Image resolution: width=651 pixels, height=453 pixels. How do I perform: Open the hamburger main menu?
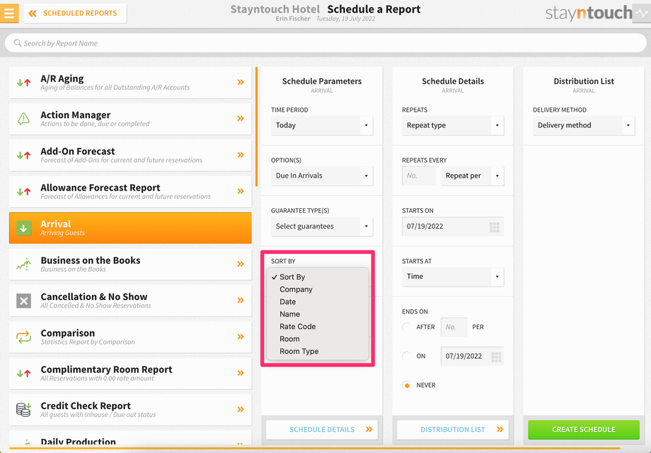click(x=9, y=13)
